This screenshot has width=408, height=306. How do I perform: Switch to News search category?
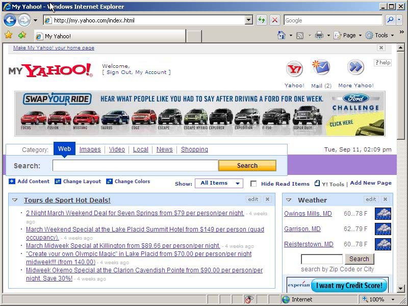[164, 149]
